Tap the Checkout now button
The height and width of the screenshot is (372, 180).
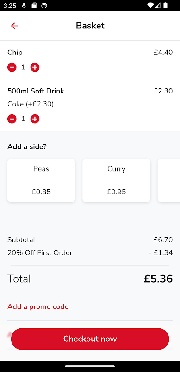pyautogui.click(x=90, y=339)
